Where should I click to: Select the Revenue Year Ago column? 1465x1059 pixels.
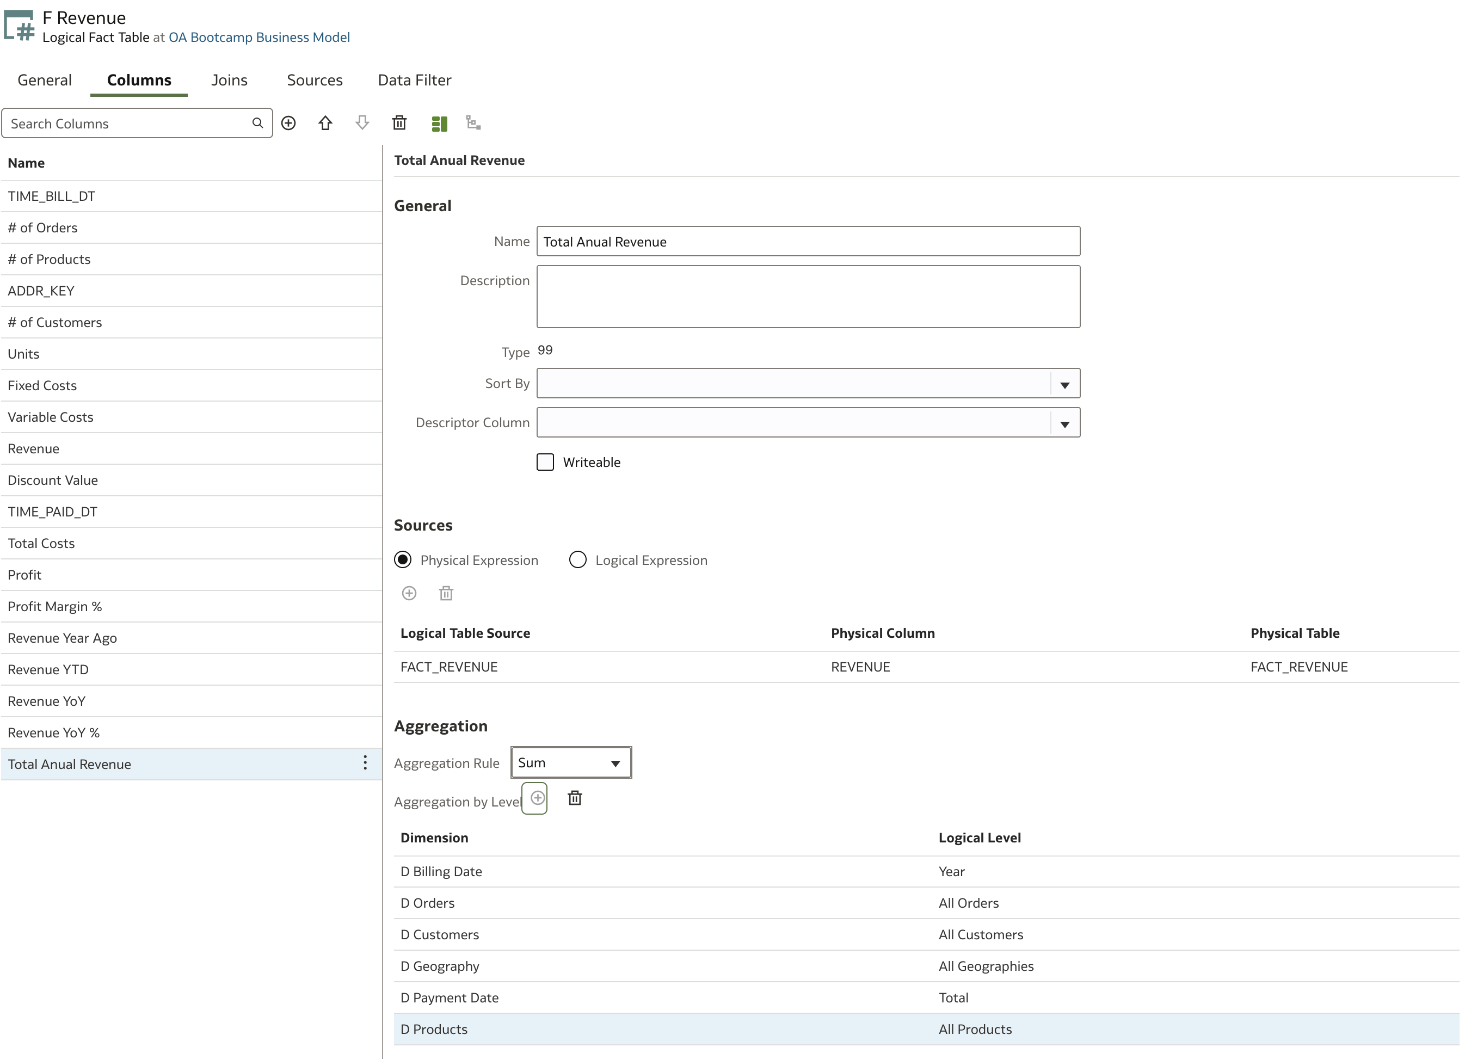tap(191, 638)
